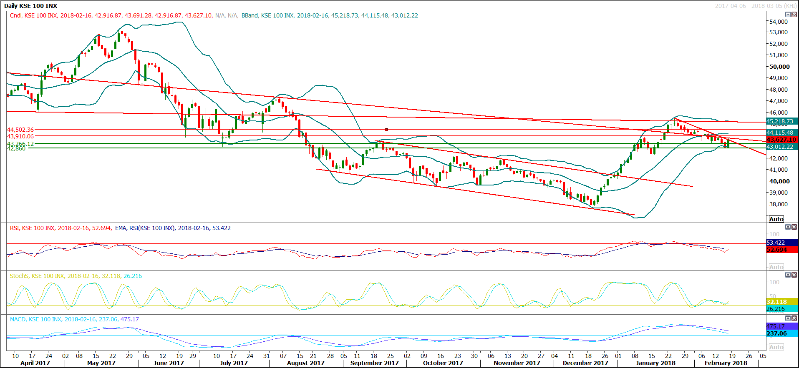Click the 43,012.22 lower band price tag
The height and width of the screenshot is (368, 799).
pyautogui.click(x=782, y=147)
